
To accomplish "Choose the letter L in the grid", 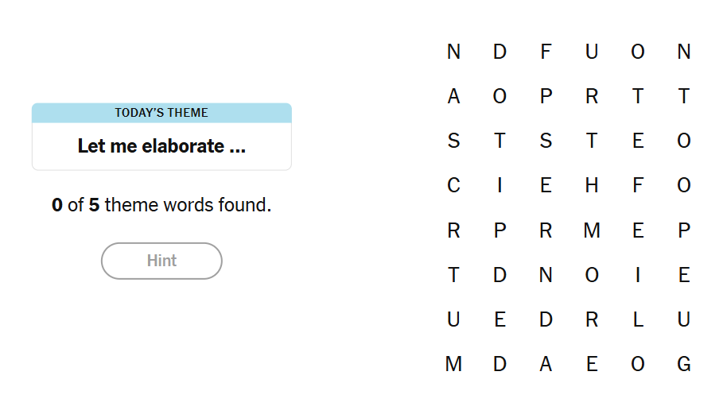I will pos(638,320).
